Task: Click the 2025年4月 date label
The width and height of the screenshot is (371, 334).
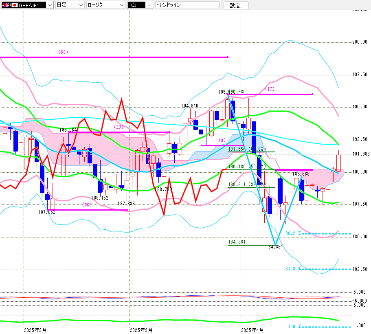Action: click(x=252, y=330)
